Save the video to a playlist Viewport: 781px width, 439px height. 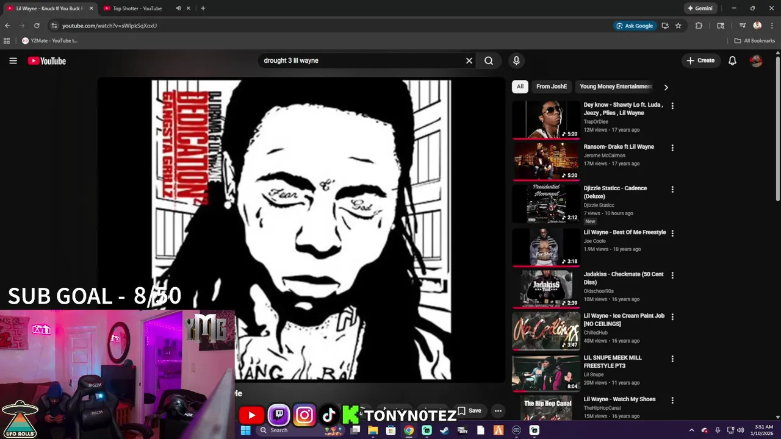pos(469,410)
